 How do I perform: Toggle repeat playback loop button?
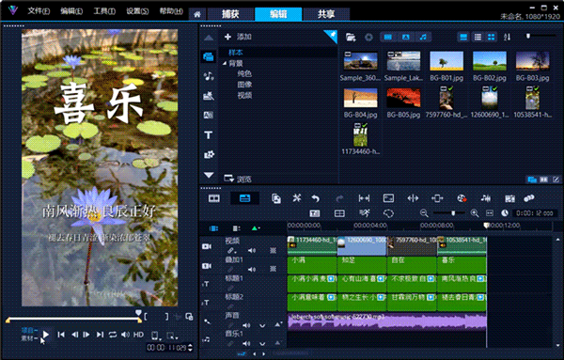pyautogui.click(x=113, y=335)
